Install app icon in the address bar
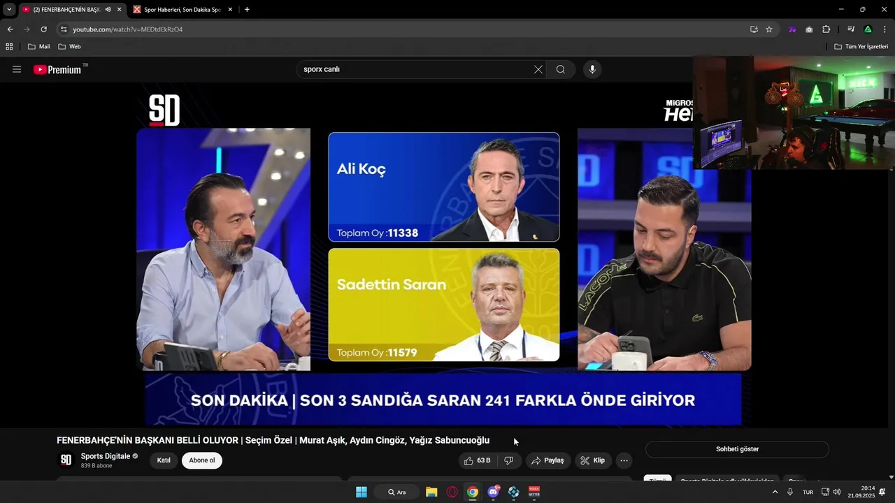The height and width of the screenshot is (503, 895). [x=754, y=29]
